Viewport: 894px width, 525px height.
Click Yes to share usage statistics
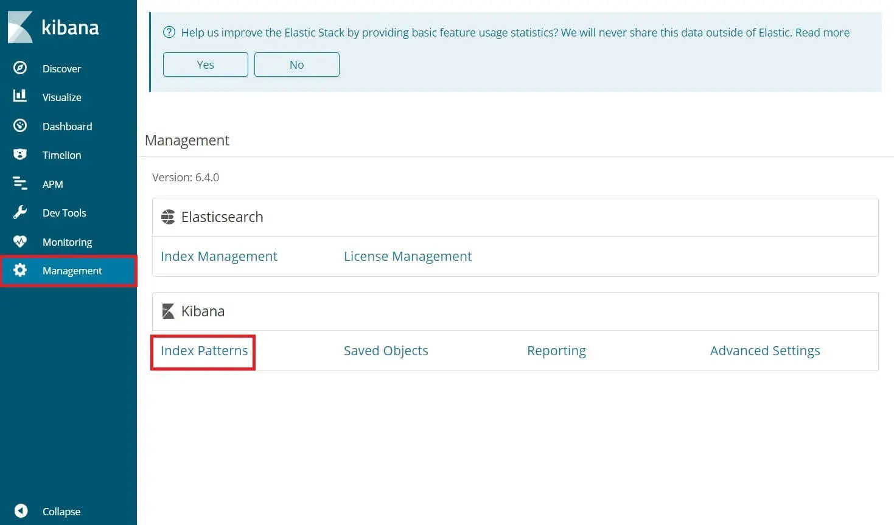coord(206,64)
